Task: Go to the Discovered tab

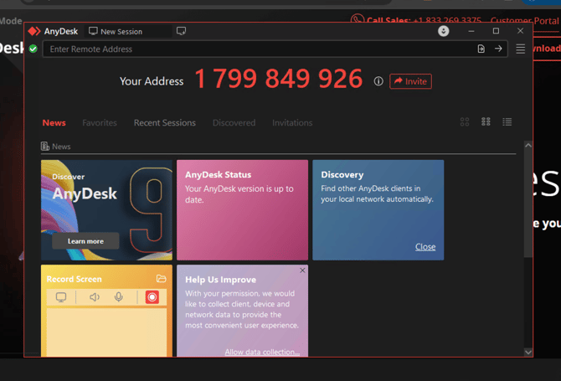Action: coord(234,123)
